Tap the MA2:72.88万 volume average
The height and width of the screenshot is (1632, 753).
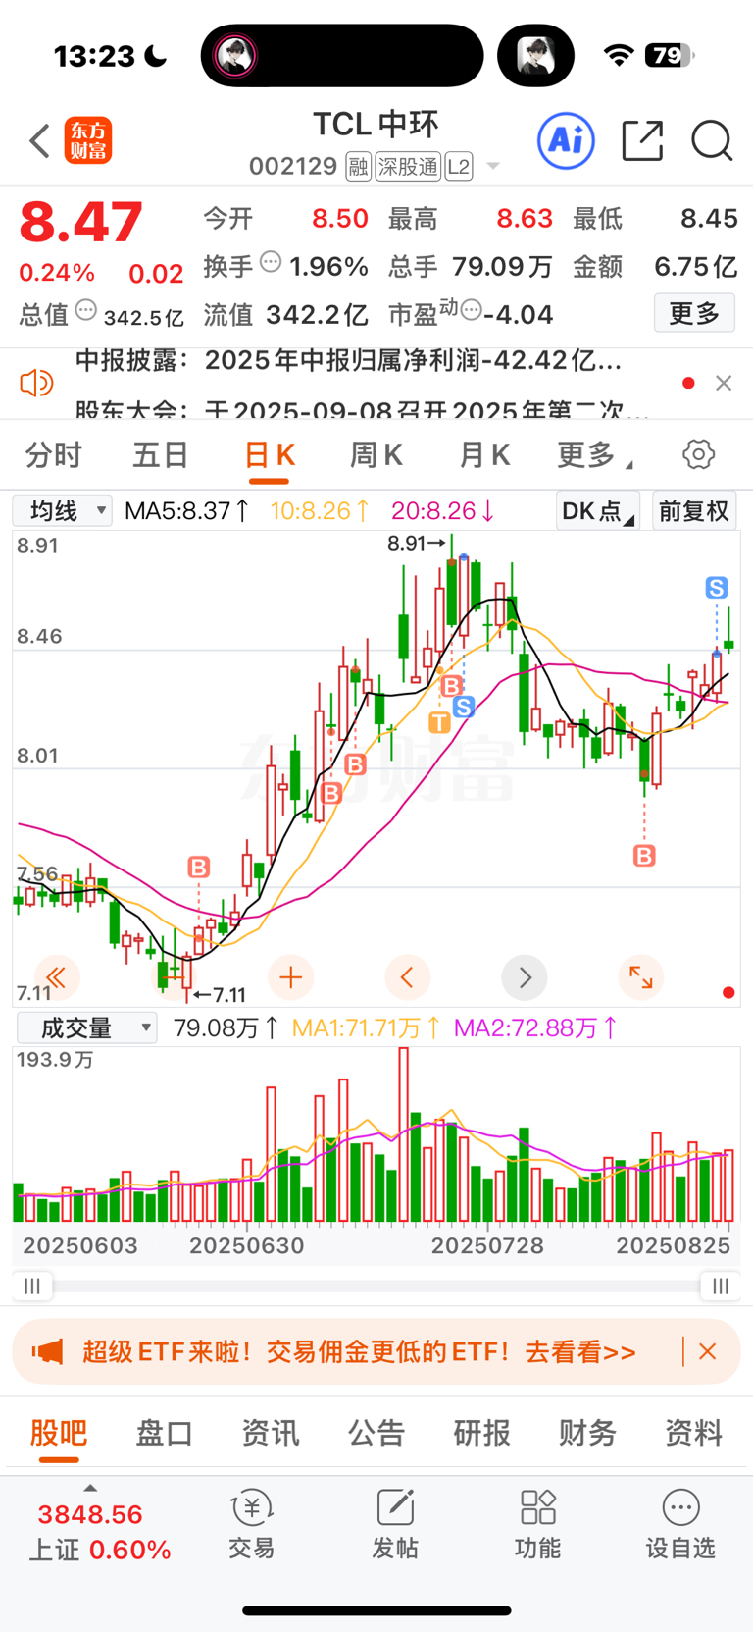pyautogui.click(x=535, y=1027)
